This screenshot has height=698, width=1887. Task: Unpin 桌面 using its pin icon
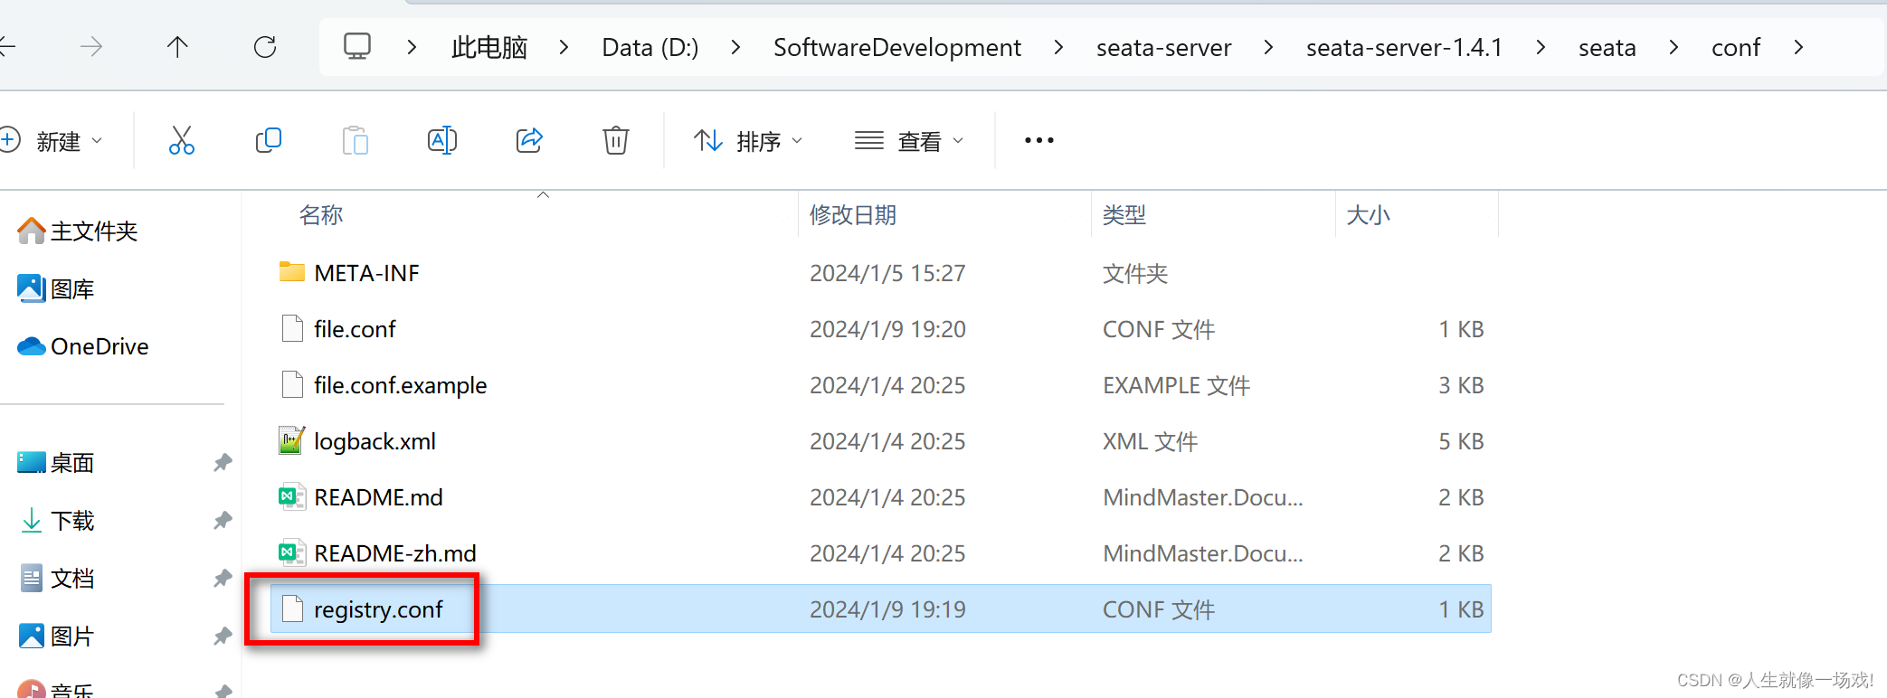click(x=223, y=463)
